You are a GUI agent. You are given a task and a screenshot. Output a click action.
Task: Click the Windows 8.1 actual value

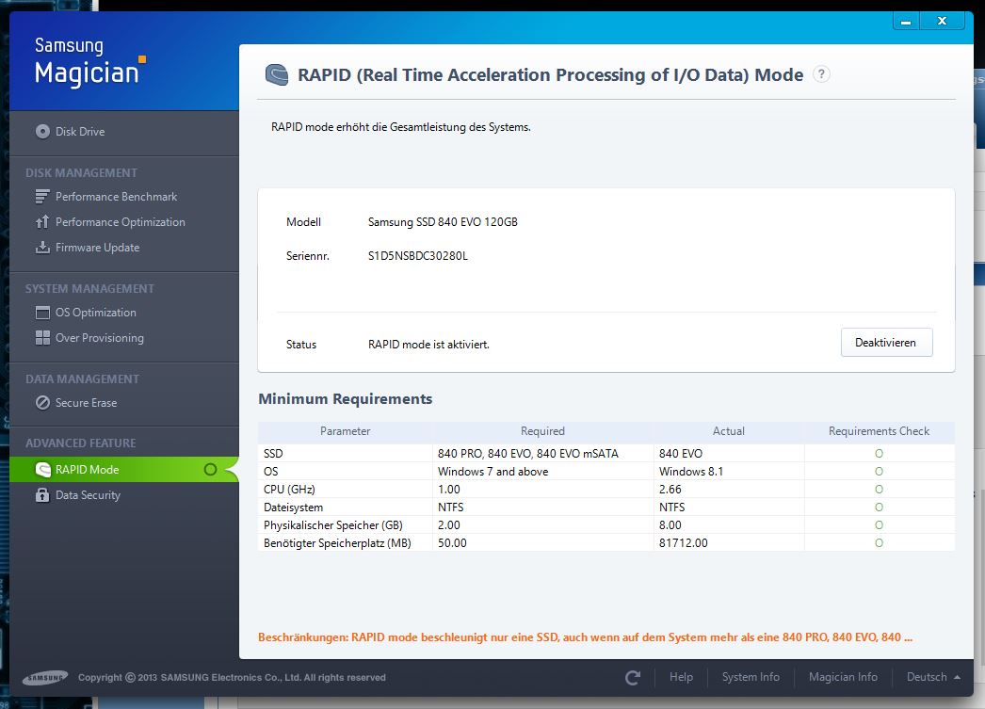click(x=691, y=471)
